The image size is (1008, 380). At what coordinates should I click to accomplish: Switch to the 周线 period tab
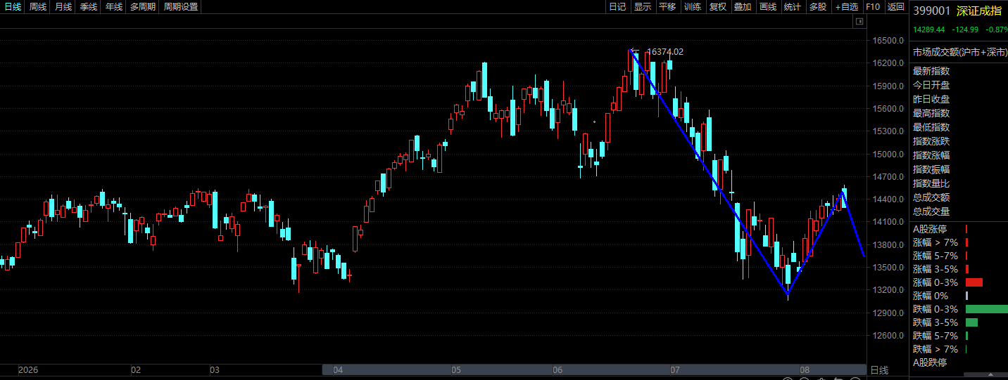37,7
